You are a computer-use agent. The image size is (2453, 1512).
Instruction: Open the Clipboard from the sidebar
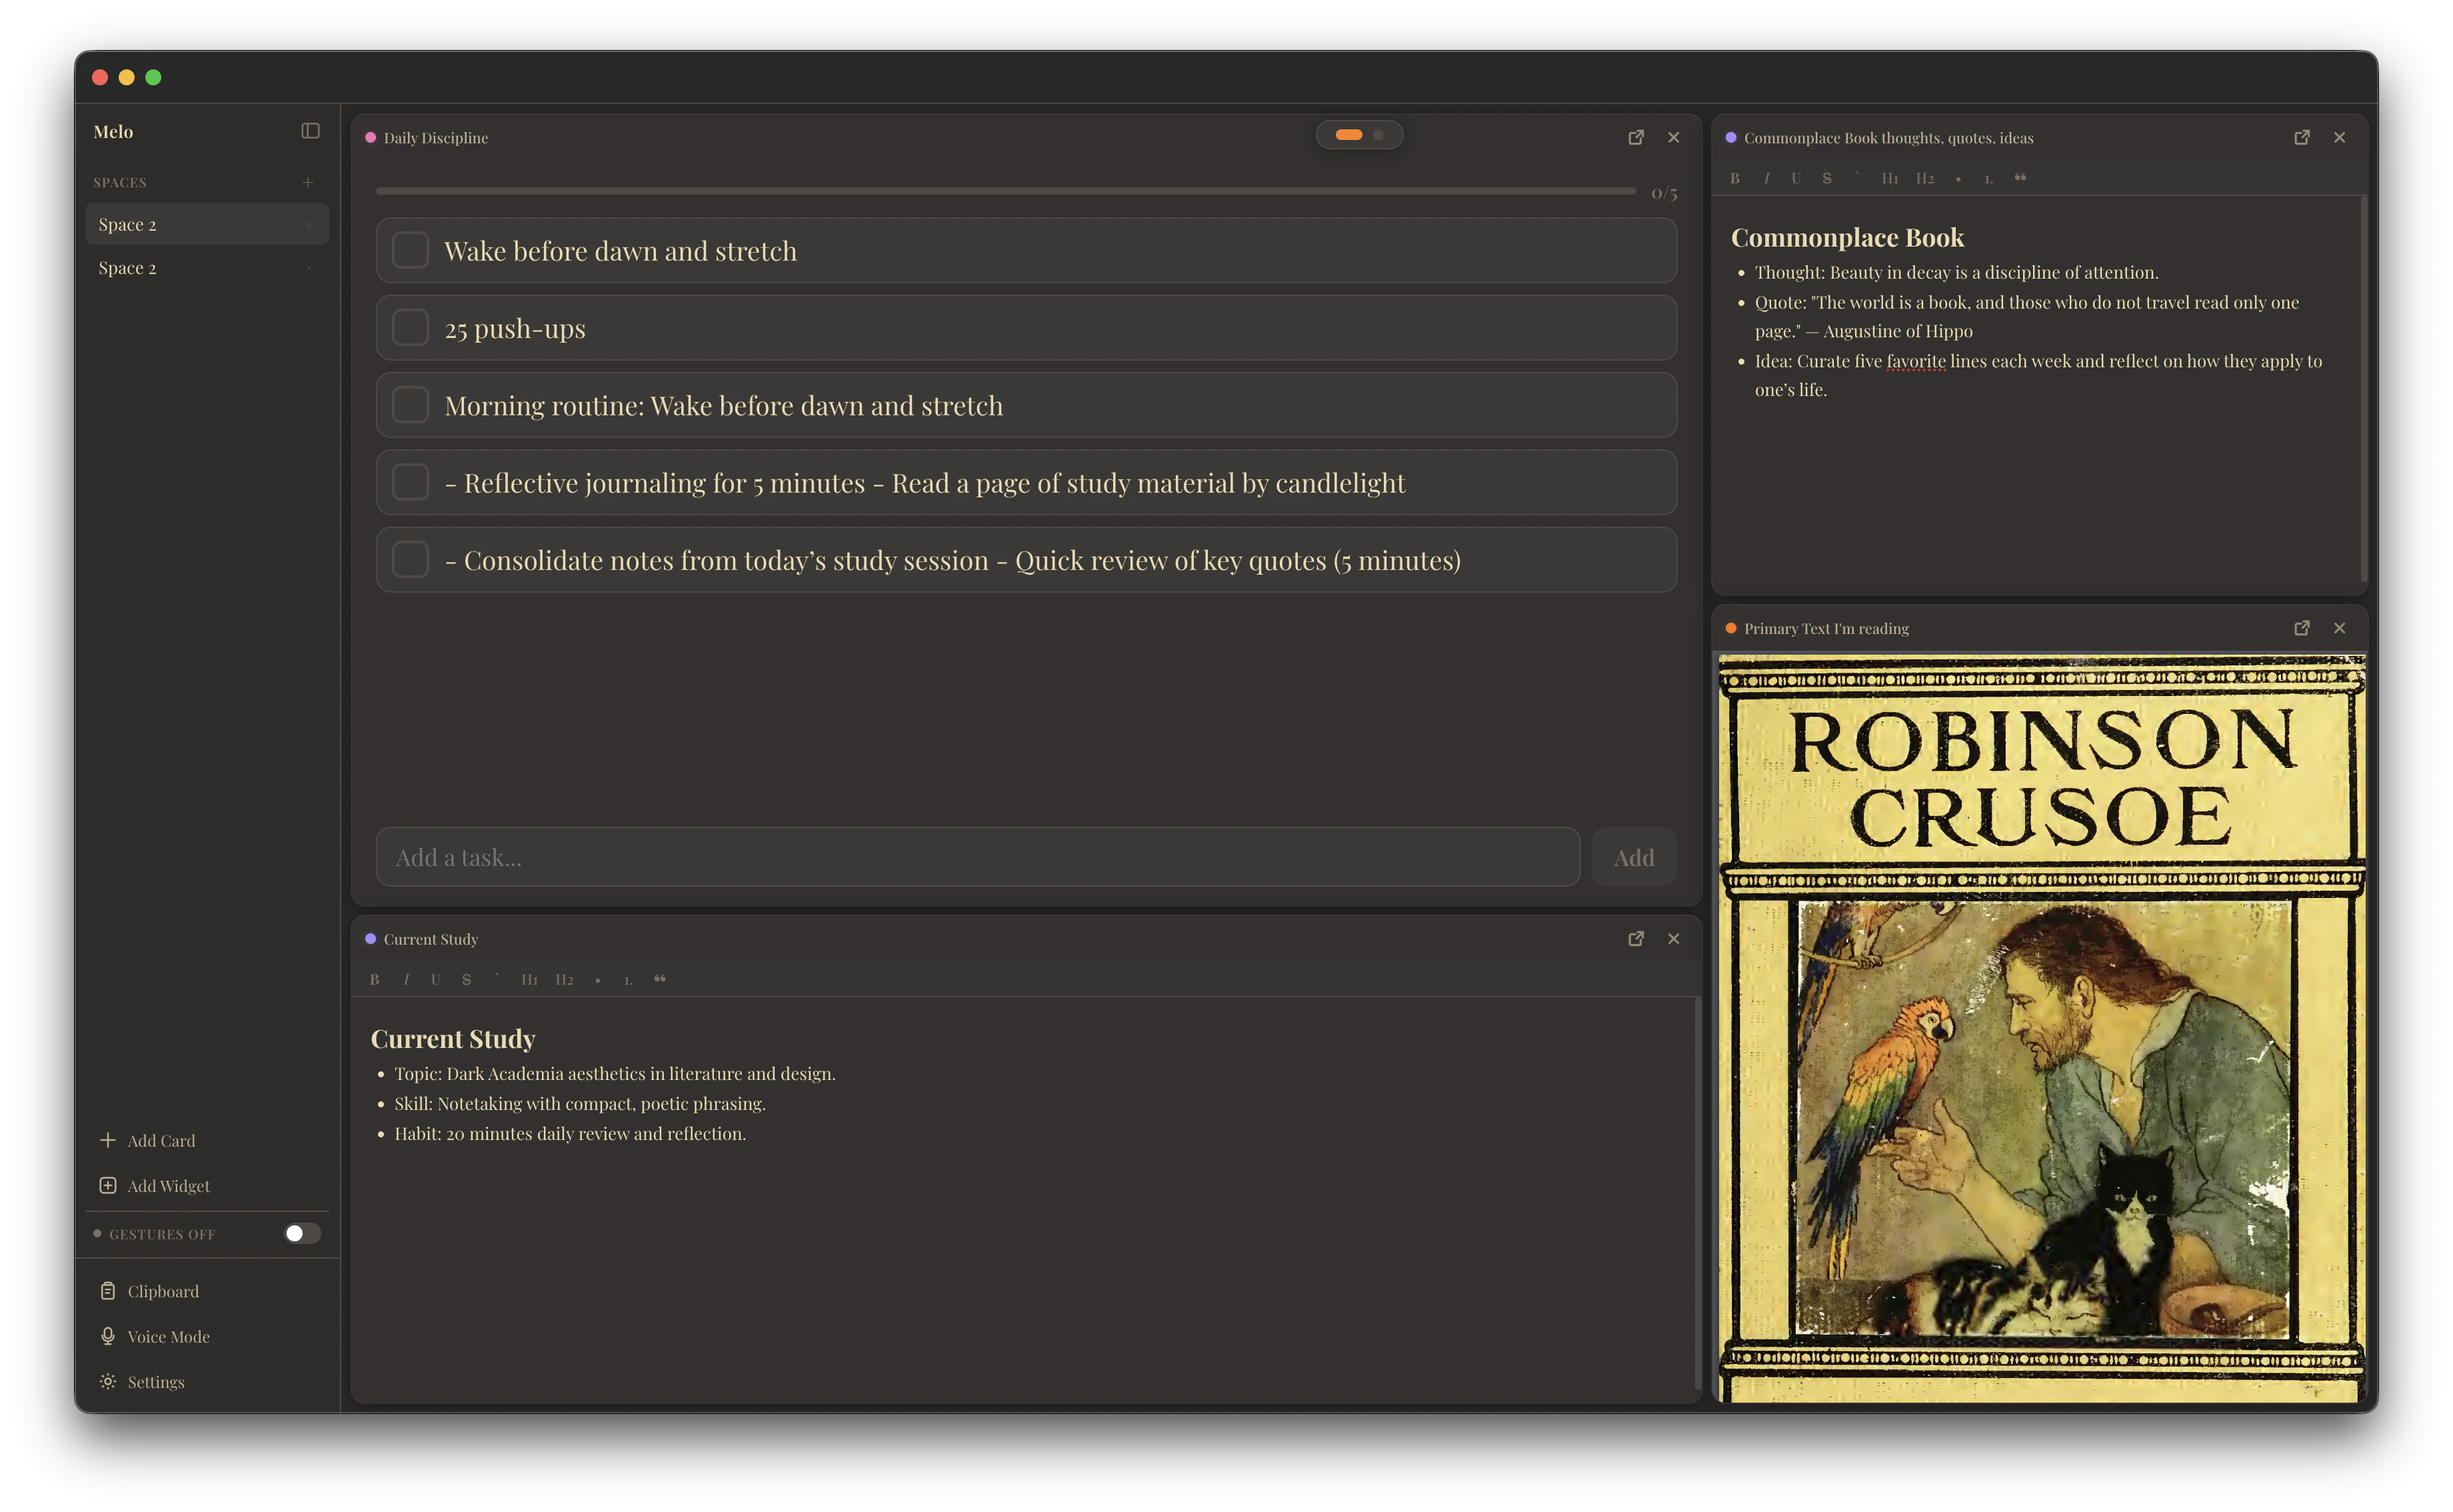(162, 1291)
